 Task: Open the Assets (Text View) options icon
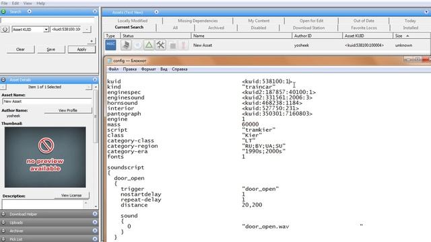coord(156,12)
